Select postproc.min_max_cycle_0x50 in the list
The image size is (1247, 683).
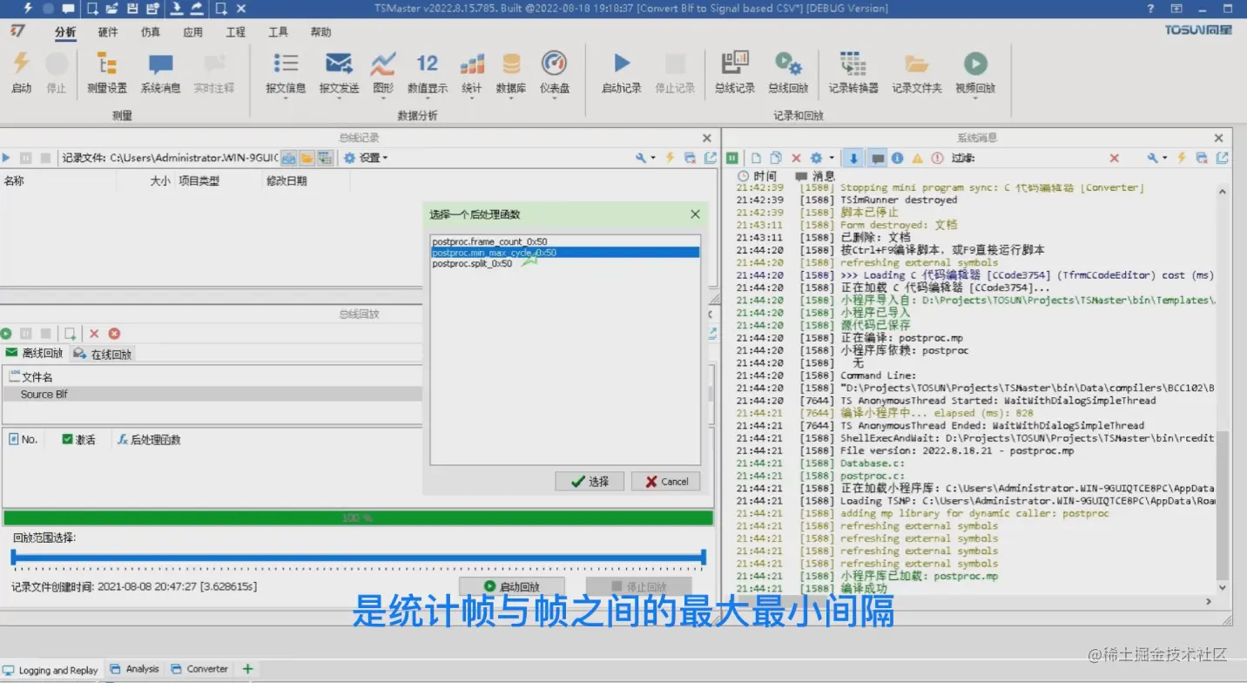pyautogui.click(x=565, y=253)
